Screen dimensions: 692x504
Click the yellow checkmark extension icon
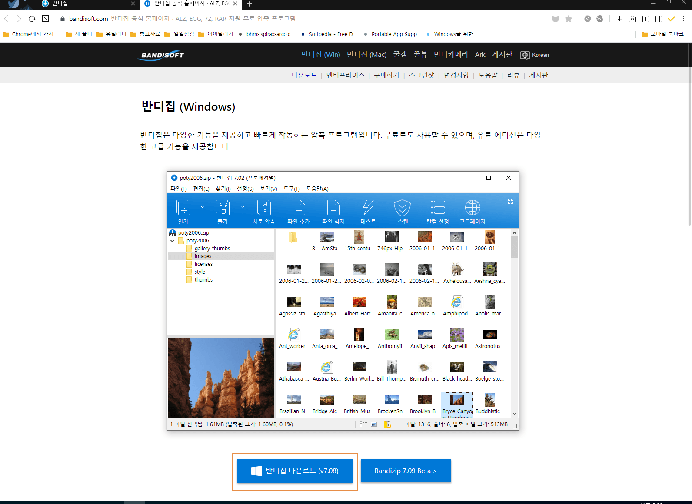click(x=672, y=19)
